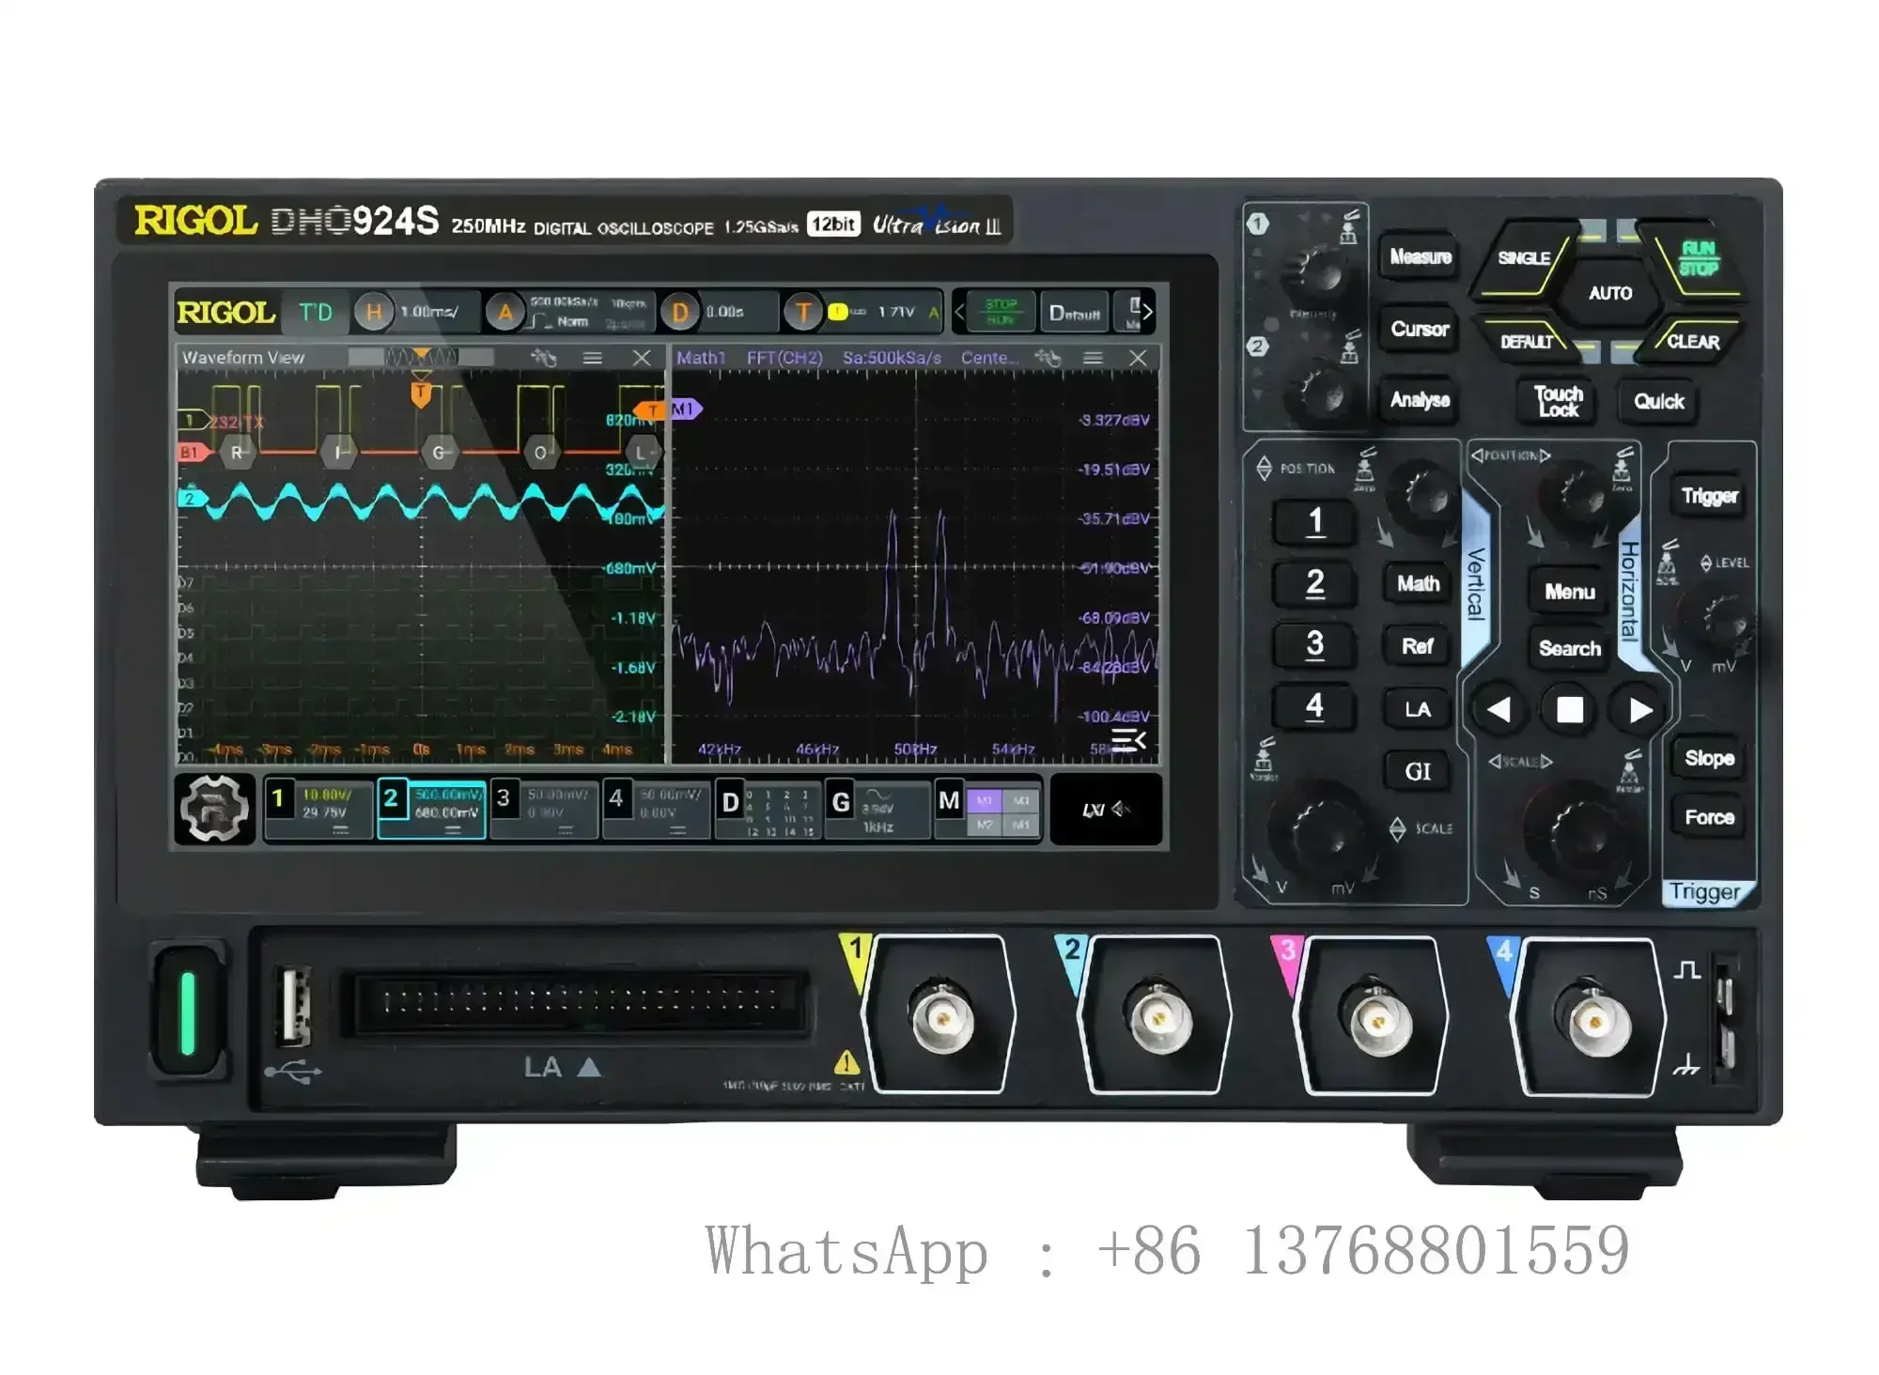The image size is (1879, 1375).
Task: Tap the orange T trigger position marker
Action: pyautogui.click(x=421, y=394)
